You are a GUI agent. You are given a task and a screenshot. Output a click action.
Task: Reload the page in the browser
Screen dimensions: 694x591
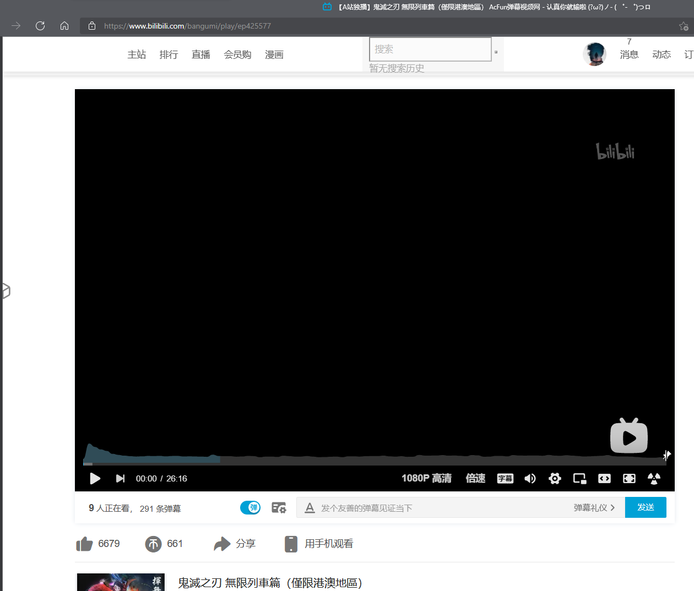40,26
